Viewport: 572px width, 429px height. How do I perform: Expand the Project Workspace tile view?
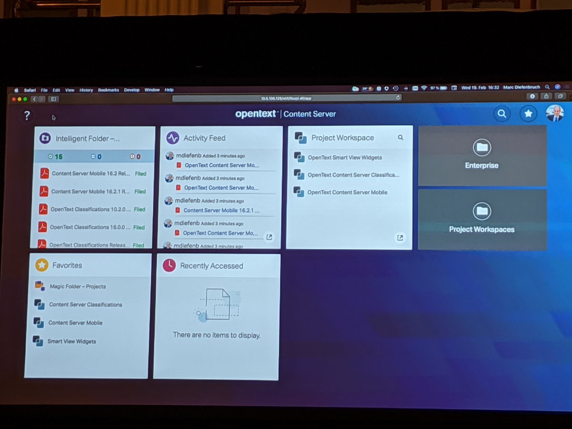pyautogui.click(x=400, y=237)
